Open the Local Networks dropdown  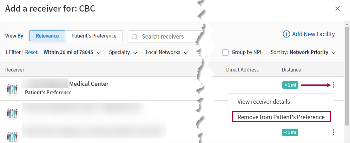(167, 52)
